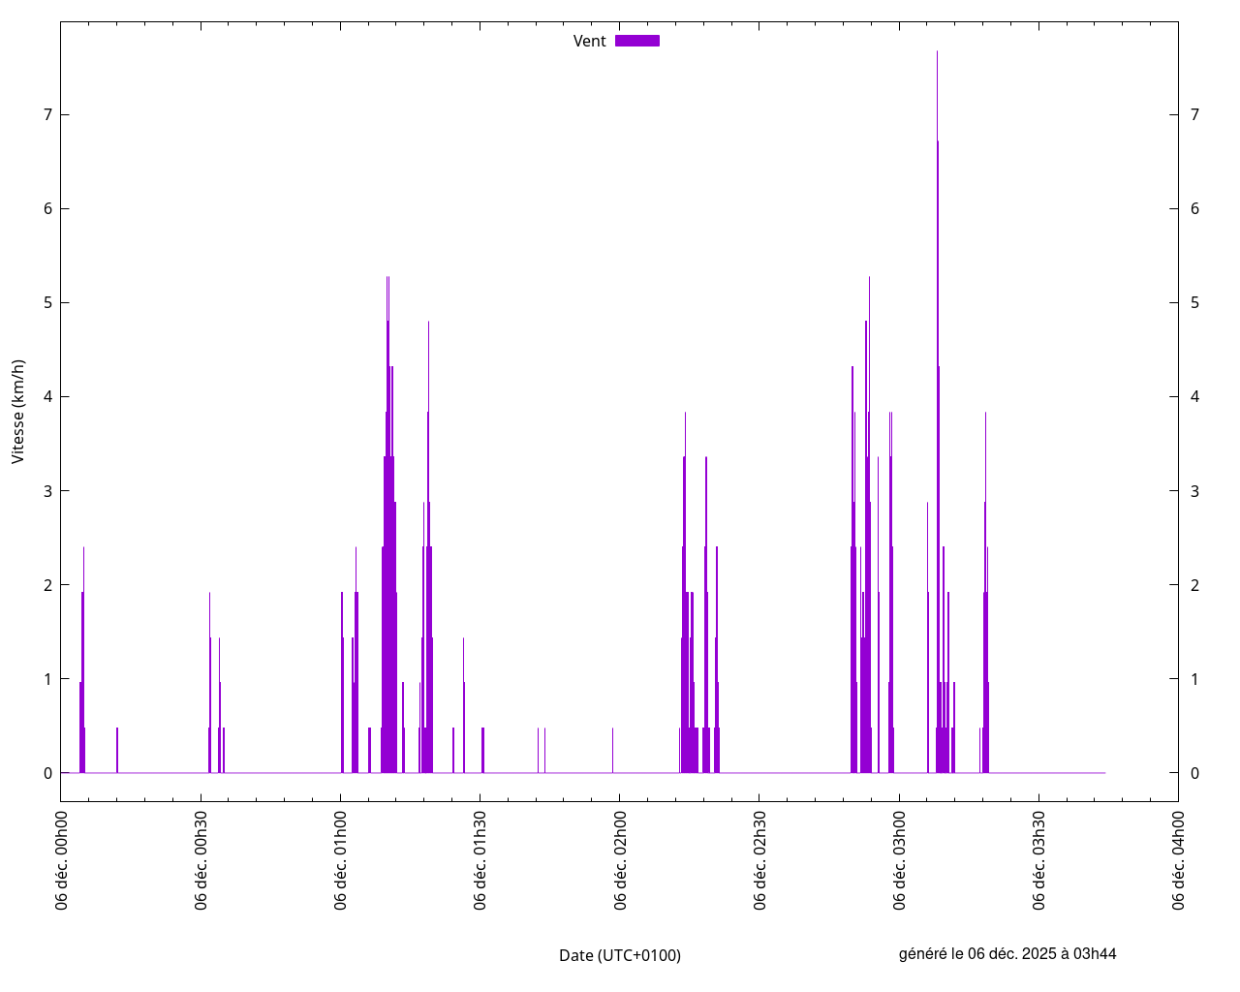This screenshot has height=992, width=1240.
Task: Select the Vitesse (km/h) axis title
Action: coord(18,412)
